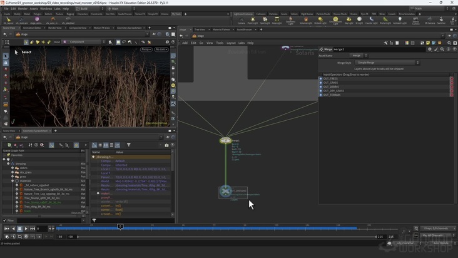Select the merge1 node in the network

coord(225,140)
